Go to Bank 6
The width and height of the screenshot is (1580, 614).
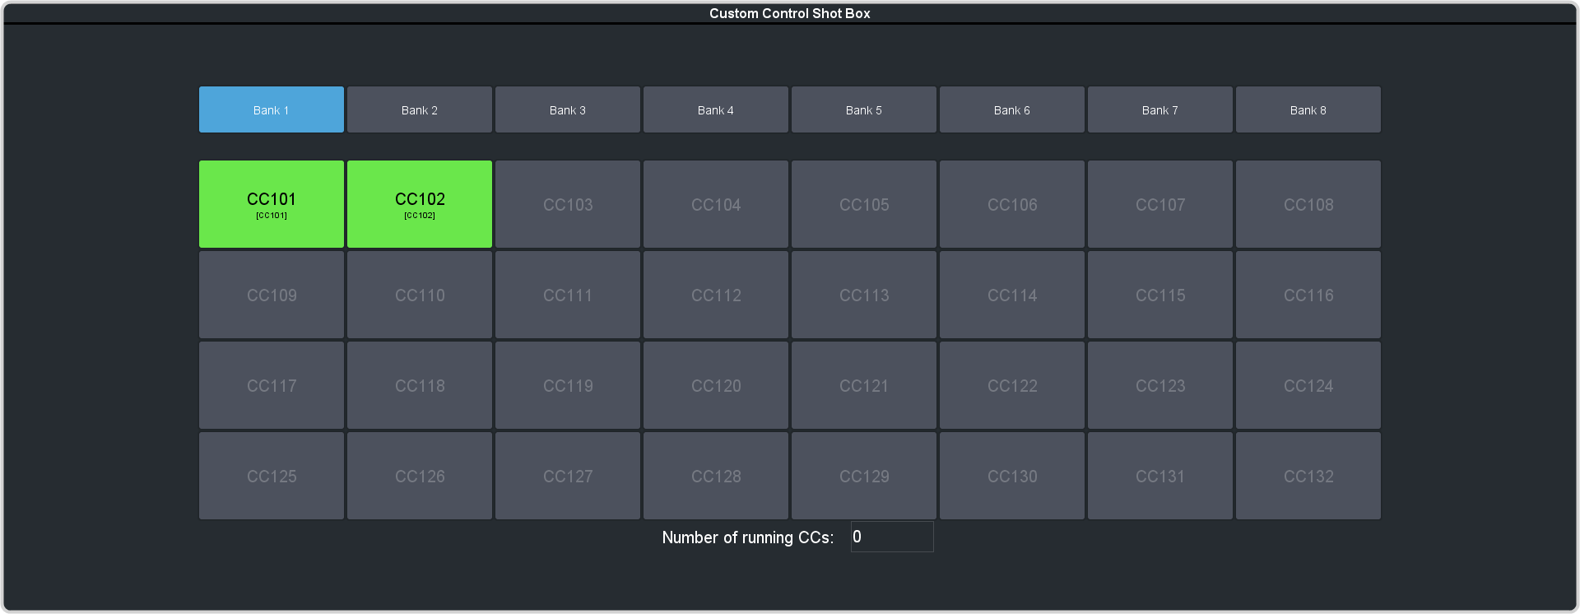[x=1012, y=109]
